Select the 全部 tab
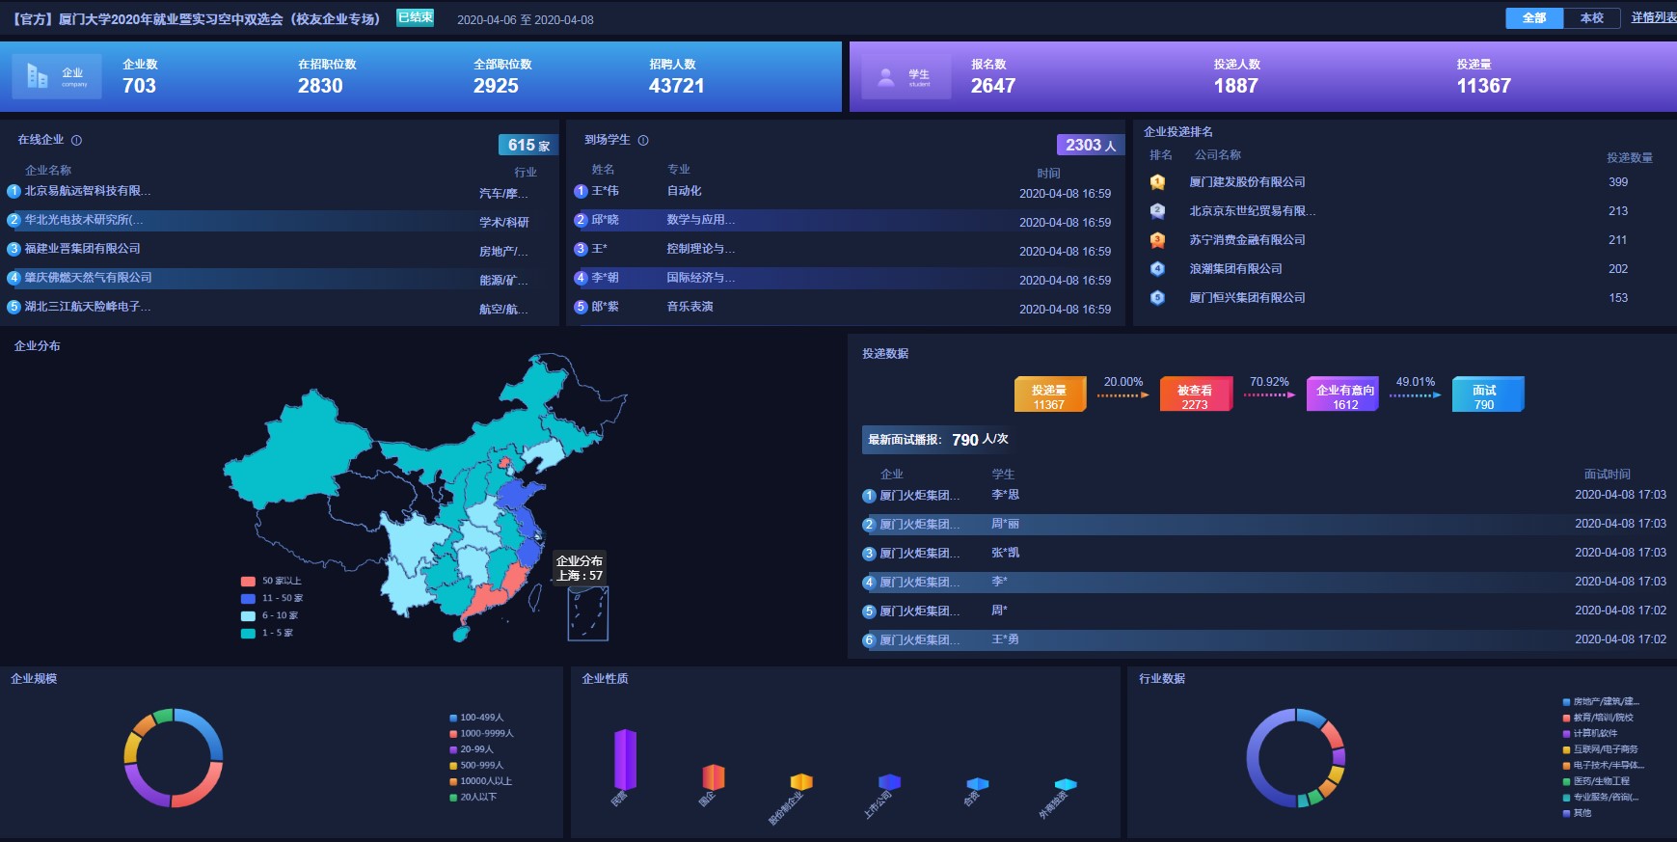This screenshot has height=842, width=1677. click(x=1533, y=18)
